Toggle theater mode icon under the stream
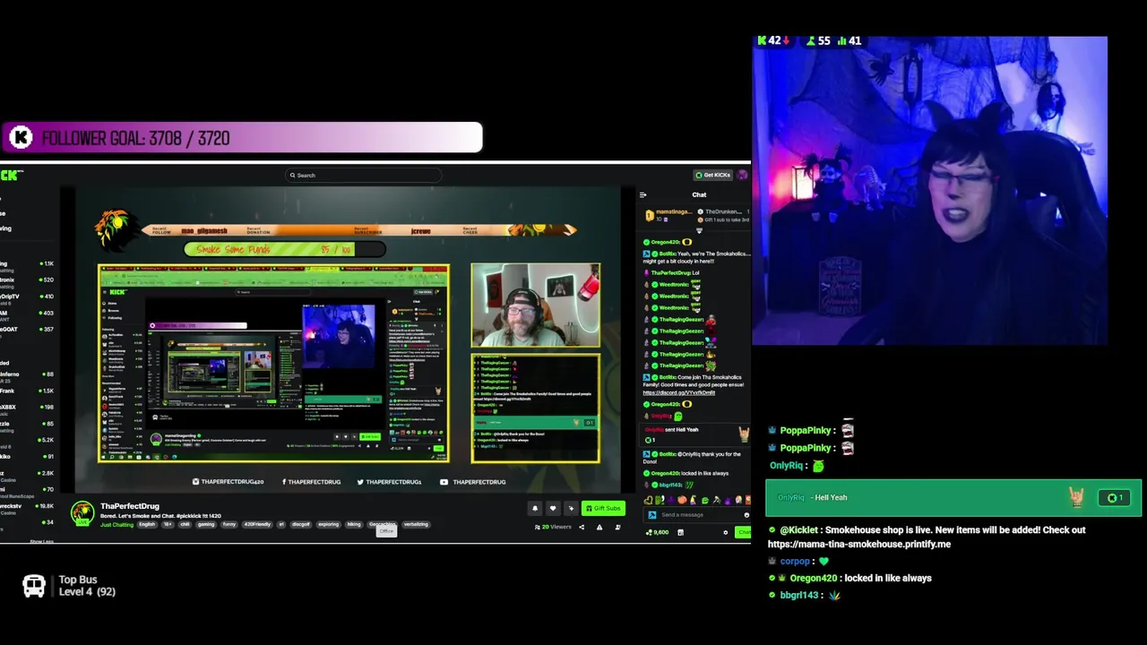This screenshot has height=645, width=1147. (x=617, y=527)
